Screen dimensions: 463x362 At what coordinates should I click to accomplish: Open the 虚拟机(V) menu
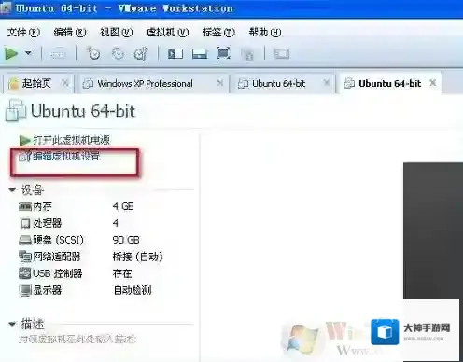pyautogui.click(x=167, y=32)
